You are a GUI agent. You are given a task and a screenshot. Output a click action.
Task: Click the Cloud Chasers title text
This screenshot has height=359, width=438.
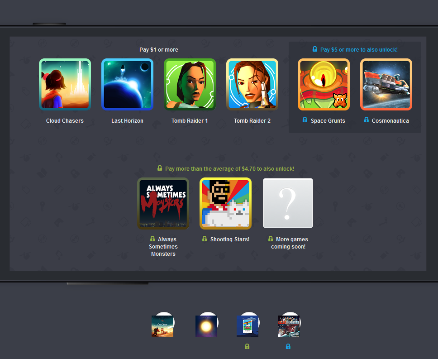(x=65, y=121)
